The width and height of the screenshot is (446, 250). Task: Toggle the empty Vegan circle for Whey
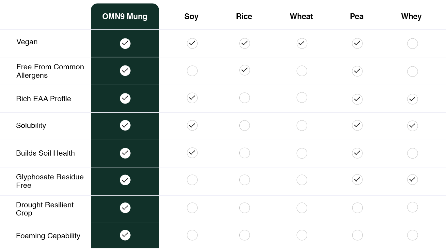coord(412,44)
